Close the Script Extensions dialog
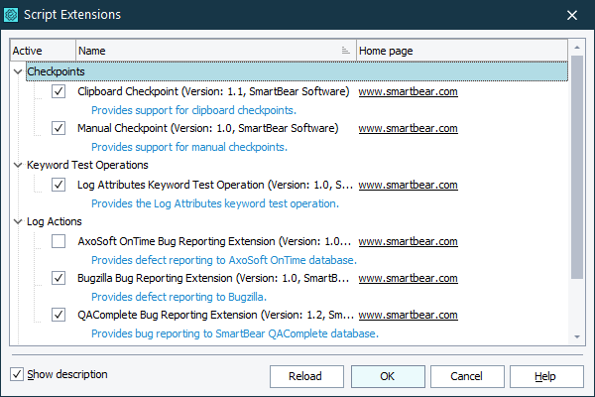The height and width of the screenshot is (397, 595). point(572,15)
